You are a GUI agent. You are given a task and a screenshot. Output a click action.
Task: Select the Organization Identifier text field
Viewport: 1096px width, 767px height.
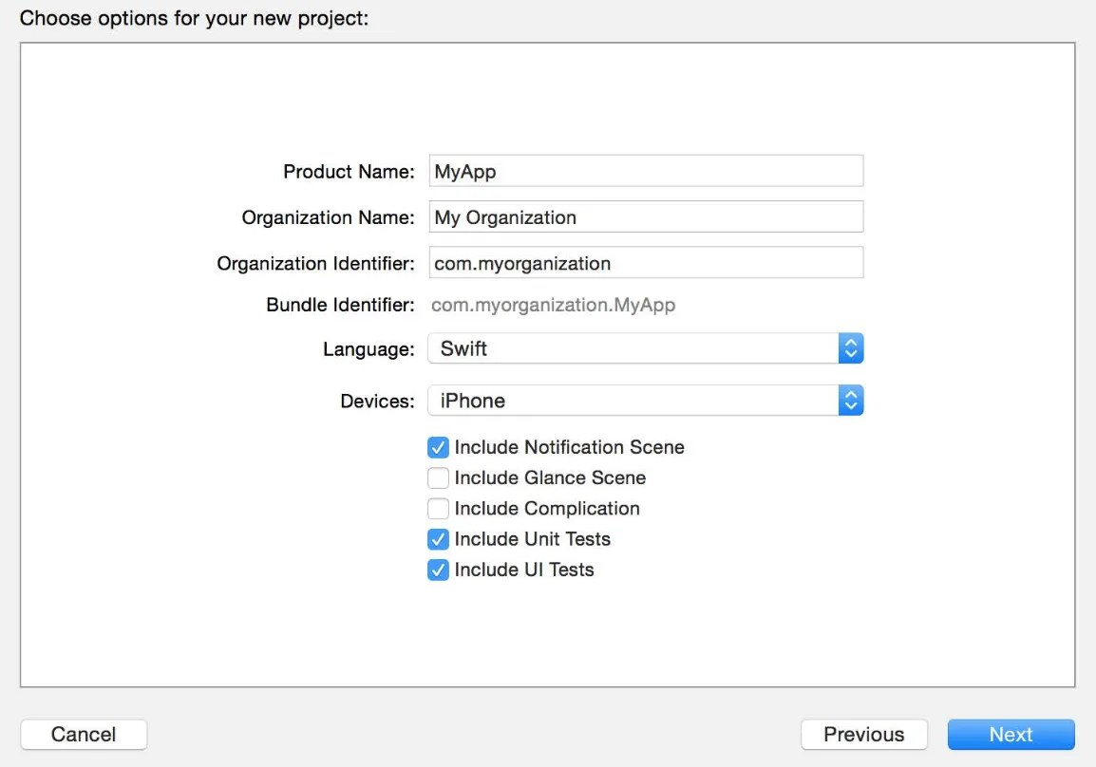(646, 263)
